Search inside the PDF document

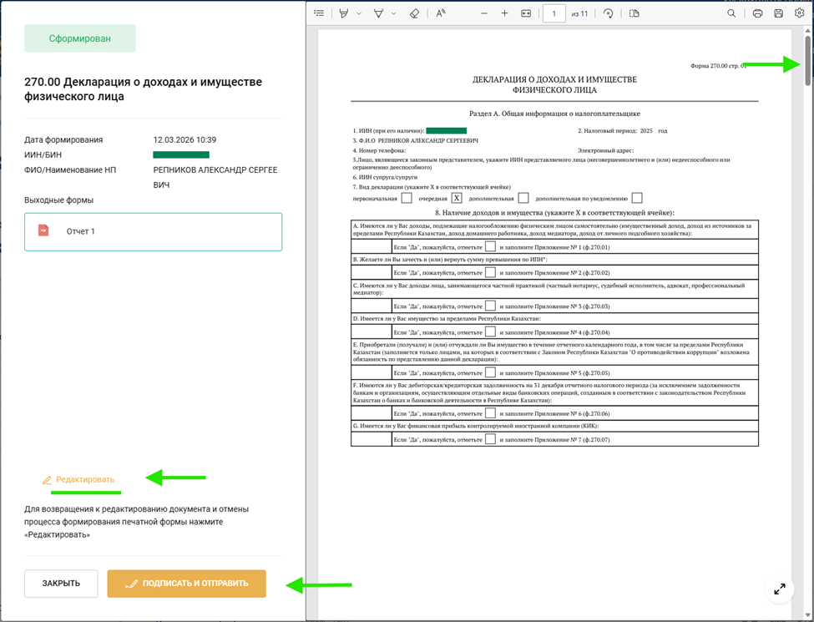tap(731, 13)
